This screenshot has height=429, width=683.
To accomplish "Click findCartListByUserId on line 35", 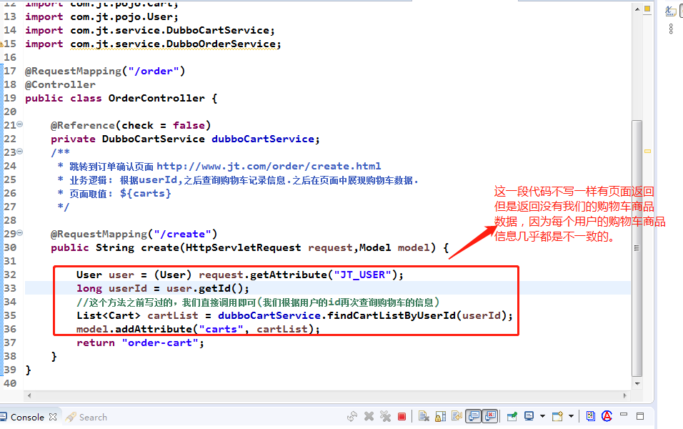I will click(392, 315).
